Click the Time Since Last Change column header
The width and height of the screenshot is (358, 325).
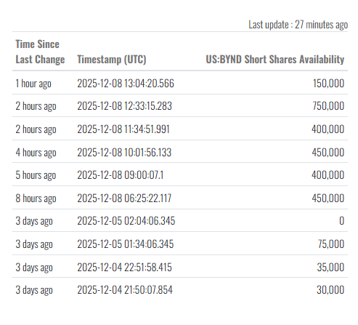click(x=40, y=52)
